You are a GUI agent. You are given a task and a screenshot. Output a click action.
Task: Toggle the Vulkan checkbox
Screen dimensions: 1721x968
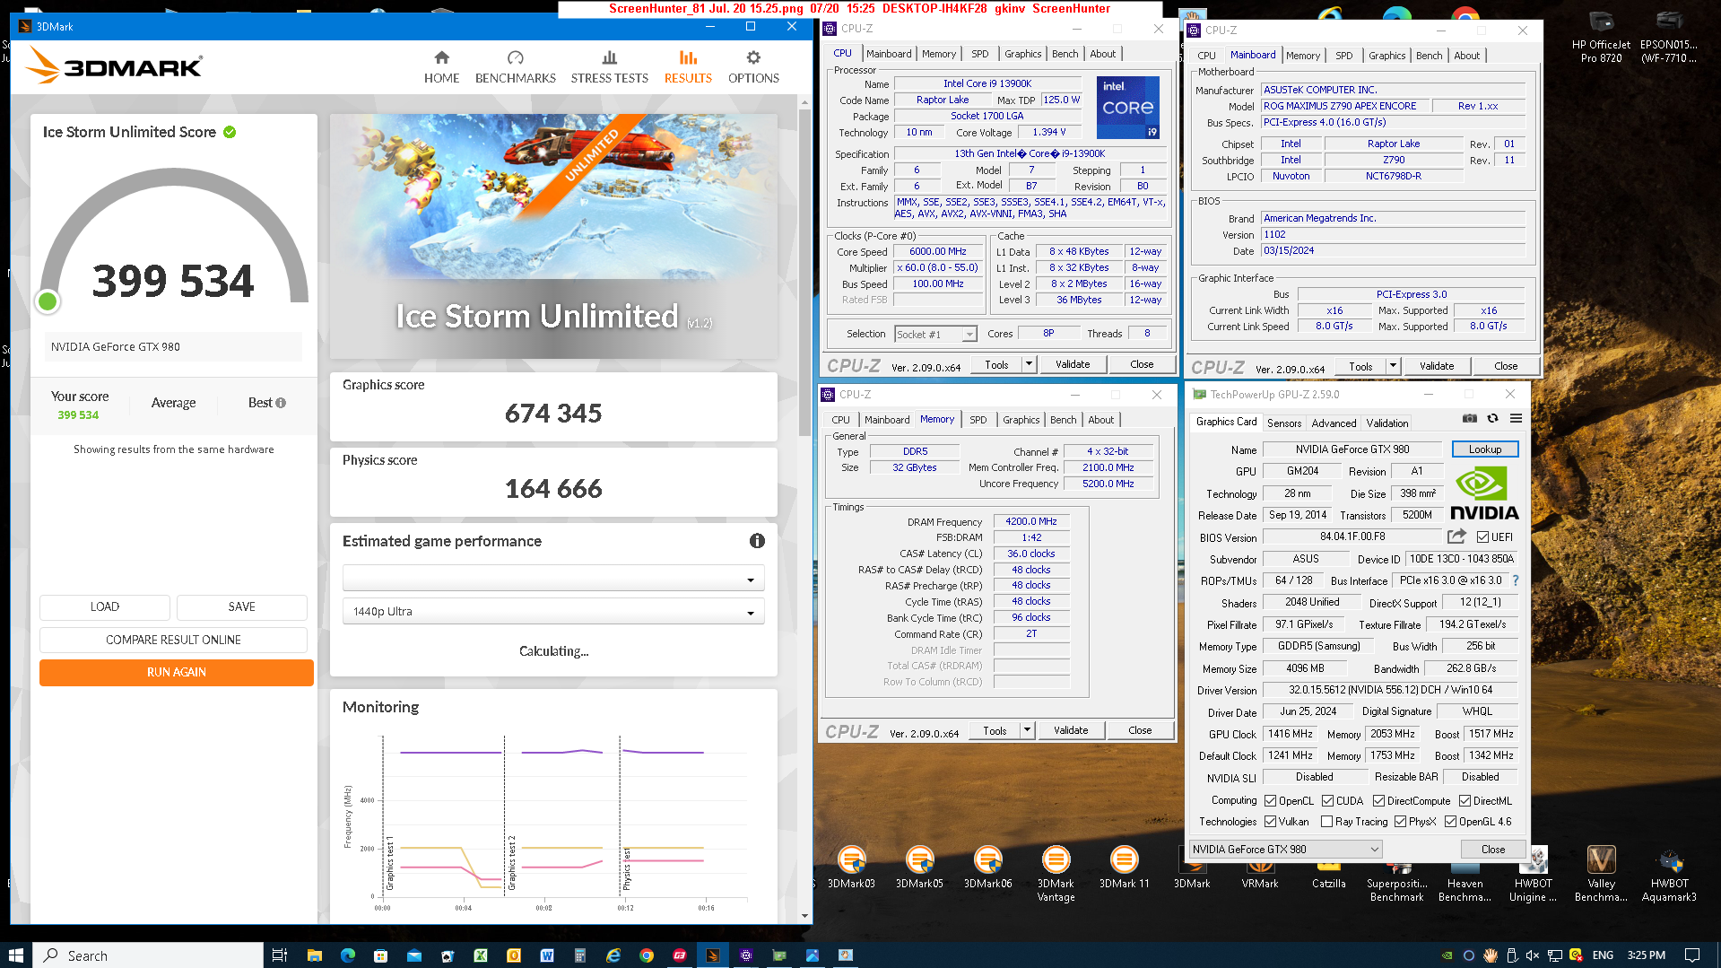click(x=1270, y=821)
